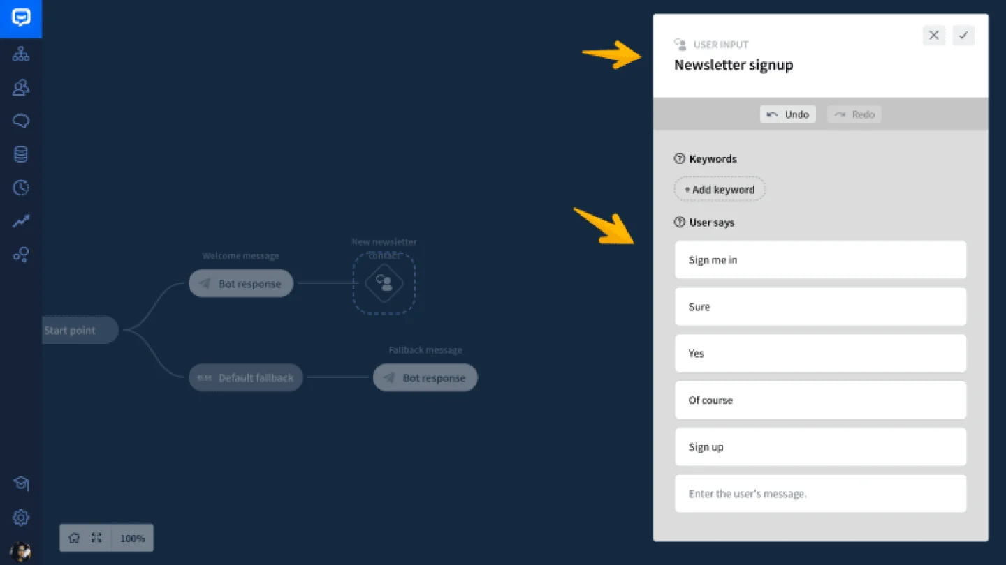Select the Fallback message Bot response node
Screen dimensions: 1006x565
pyautogui.click(x=425, y=377)
